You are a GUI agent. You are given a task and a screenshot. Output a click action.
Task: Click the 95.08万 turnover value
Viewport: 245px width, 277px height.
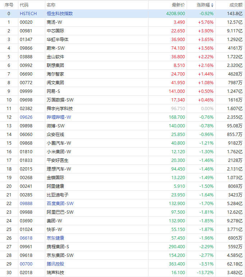(x=235, y=126)
